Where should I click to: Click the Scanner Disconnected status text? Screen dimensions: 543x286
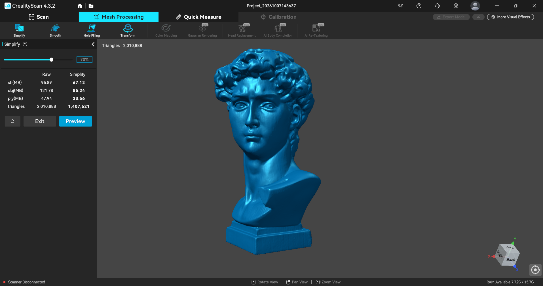pos(26,282)
